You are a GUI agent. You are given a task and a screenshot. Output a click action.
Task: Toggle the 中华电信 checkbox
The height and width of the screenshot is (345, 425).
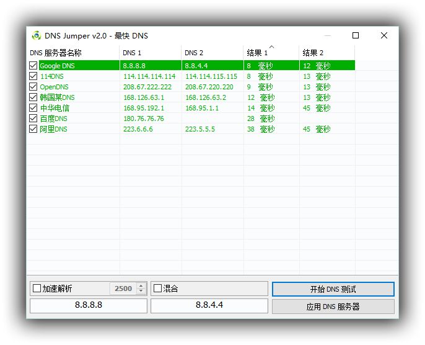(33, 108)
